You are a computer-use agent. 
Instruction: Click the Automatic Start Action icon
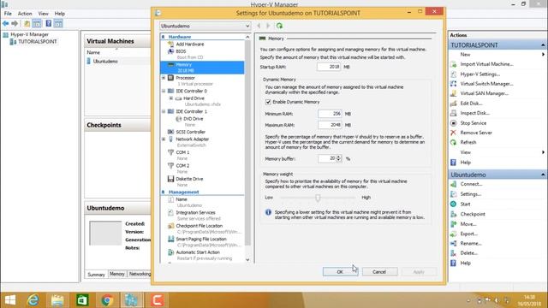(170, 252)
